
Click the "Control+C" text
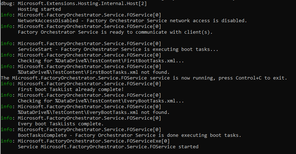coord(247,78)
